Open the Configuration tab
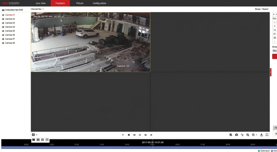The height and width of the screenshot is (152, 277). [99, 3]
